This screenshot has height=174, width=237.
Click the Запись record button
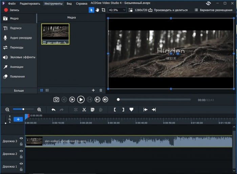[x=12, y=10]
